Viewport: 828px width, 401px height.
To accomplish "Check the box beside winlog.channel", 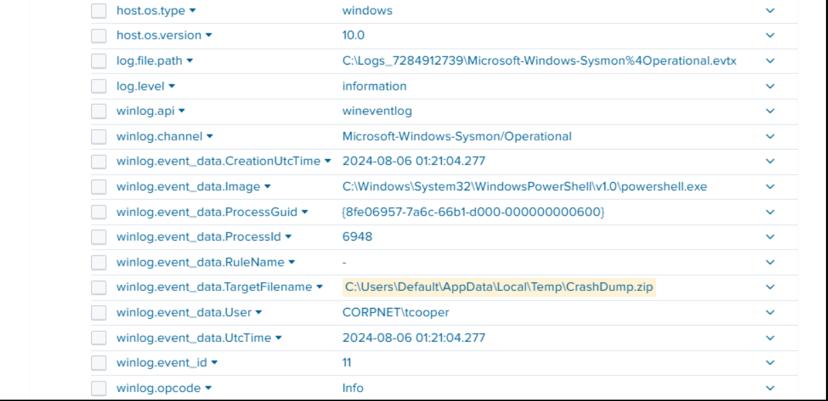I will (99, 137).
